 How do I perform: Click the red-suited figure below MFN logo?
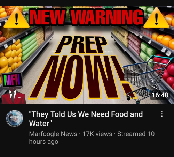click(x=13, y=97)
